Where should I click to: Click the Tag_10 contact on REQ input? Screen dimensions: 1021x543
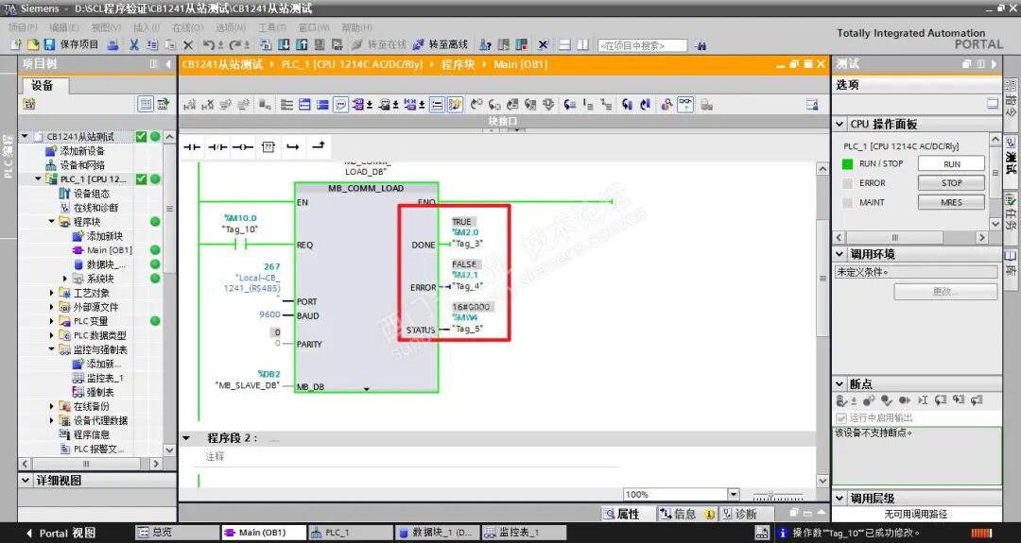[240, 245]
